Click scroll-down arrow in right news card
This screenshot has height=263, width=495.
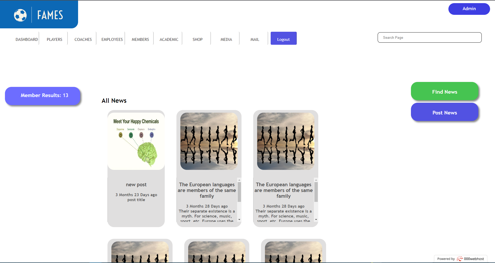316,220
